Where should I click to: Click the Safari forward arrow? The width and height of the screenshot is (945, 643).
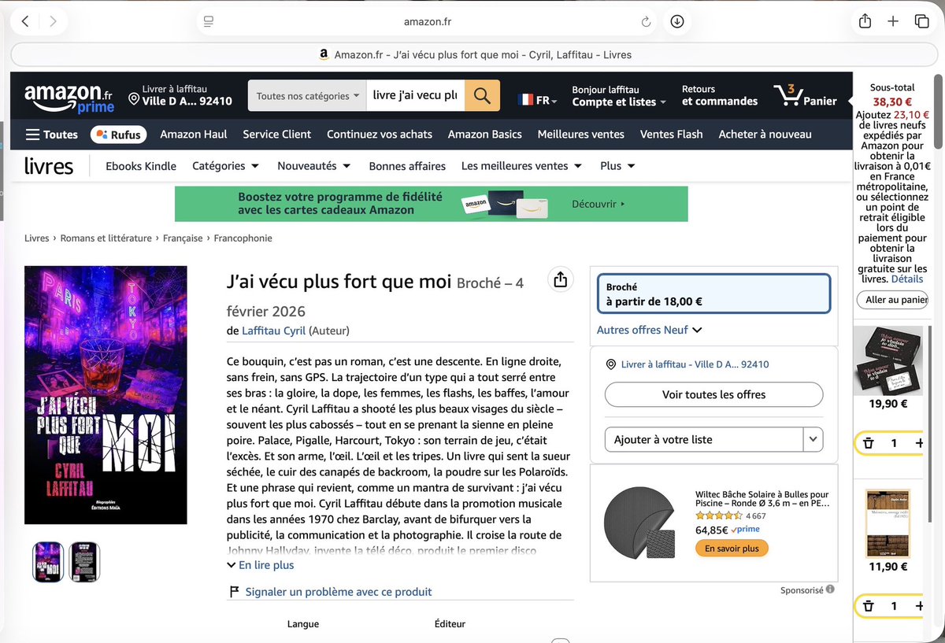pyautogui.click(x=53, y=21)
